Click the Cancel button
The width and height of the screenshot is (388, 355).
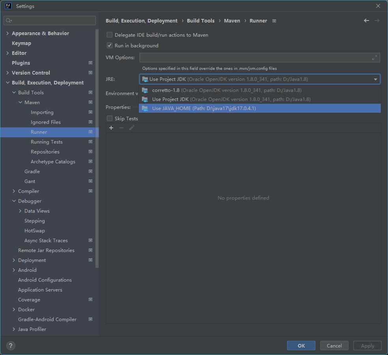pyautogui.click(x=334, y=346)
